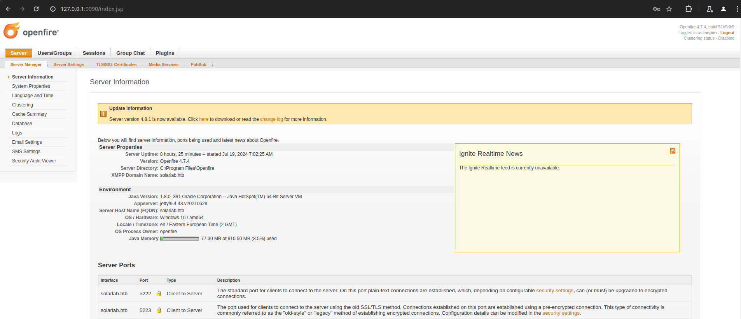Open the extensions puzzle icon
The image size is (741, 319).
click(x=689, y=9)
